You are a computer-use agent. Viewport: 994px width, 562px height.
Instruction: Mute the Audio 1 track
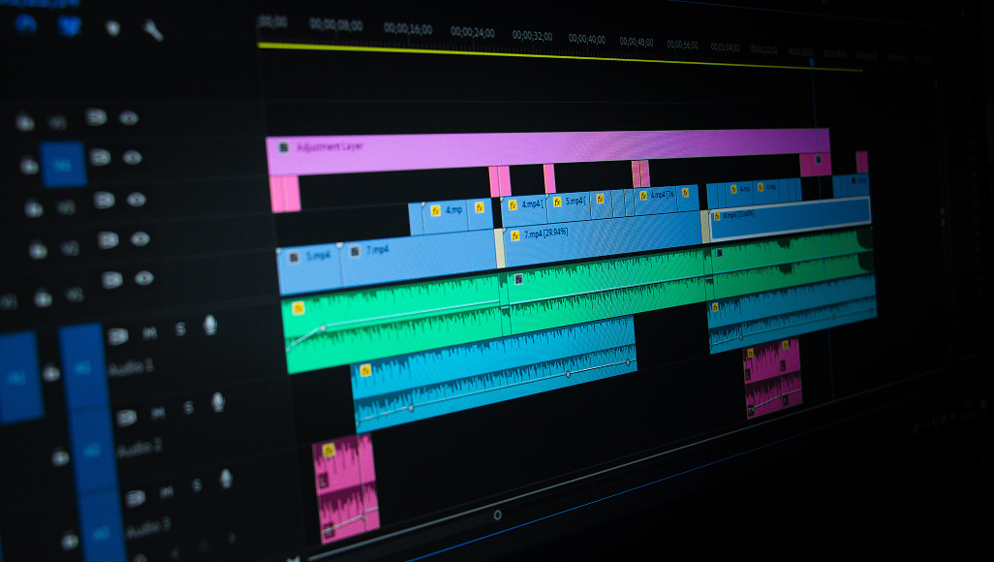(149, 333)
